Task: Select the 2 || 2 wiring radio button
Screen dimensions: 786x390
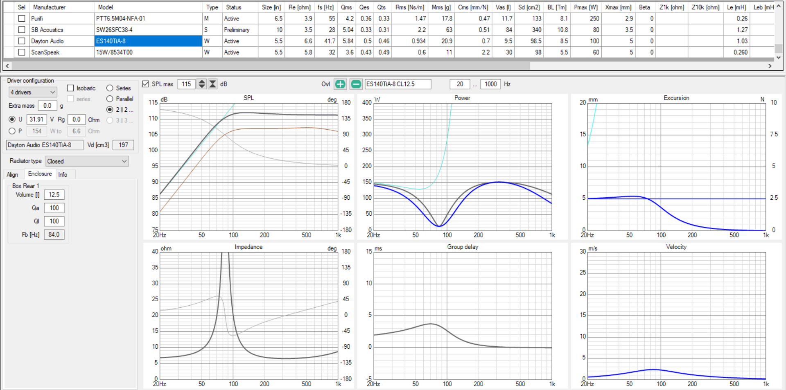Action: pos(110,110)
